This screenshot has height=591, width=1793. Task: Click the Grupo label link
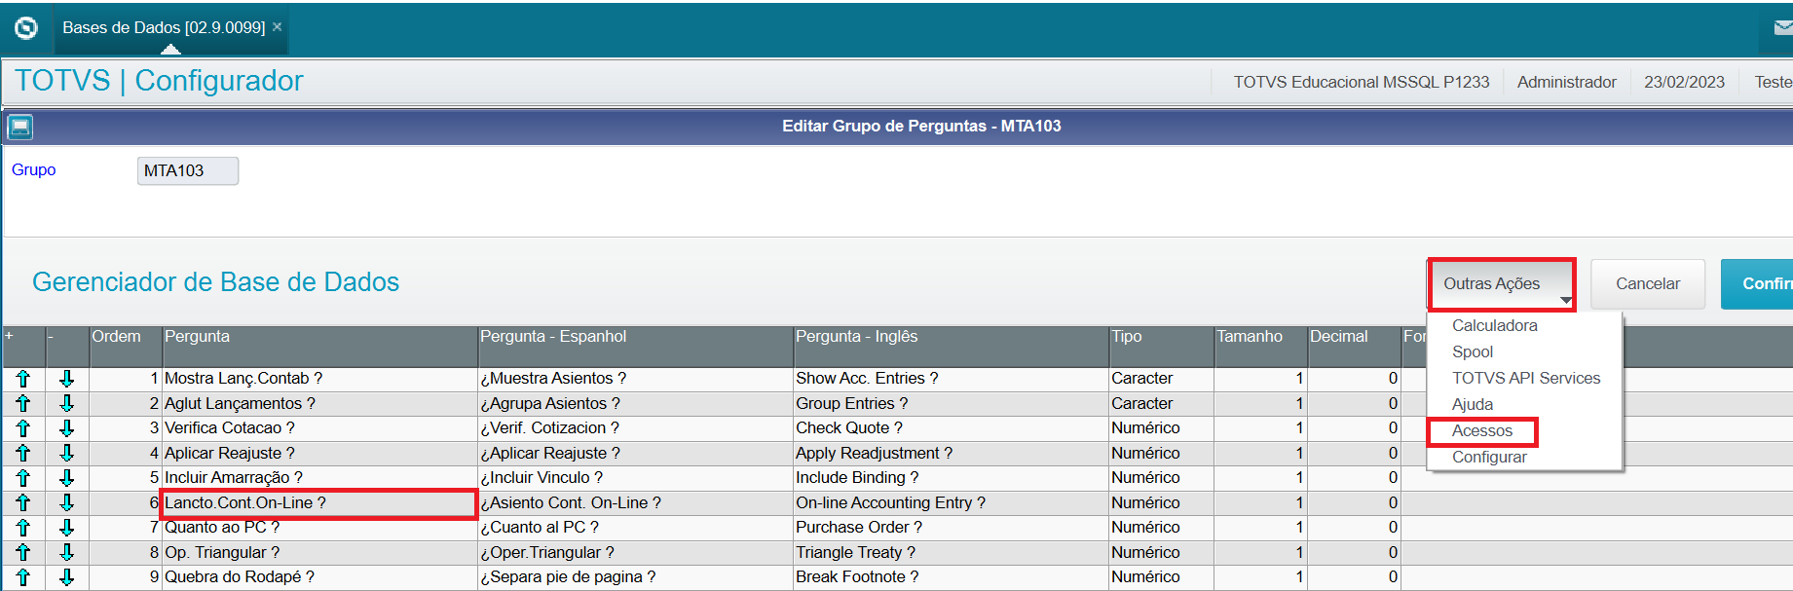[x=33, y=169]
